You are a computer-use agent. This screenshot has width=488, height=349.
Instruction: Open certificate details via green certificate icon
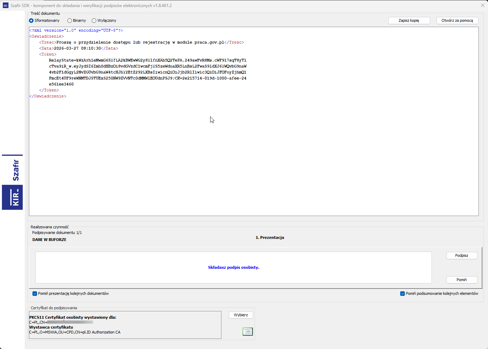pos(248,331)
